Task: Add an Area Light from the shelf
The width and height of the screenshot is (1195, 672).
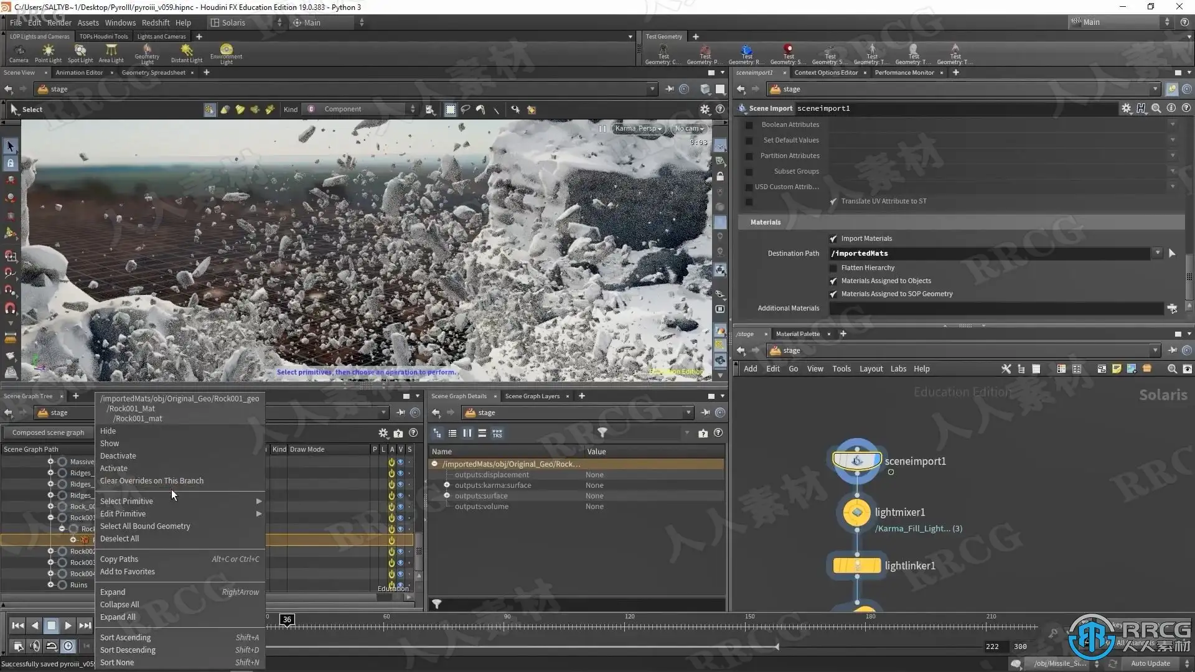Action: click(111, 52)
